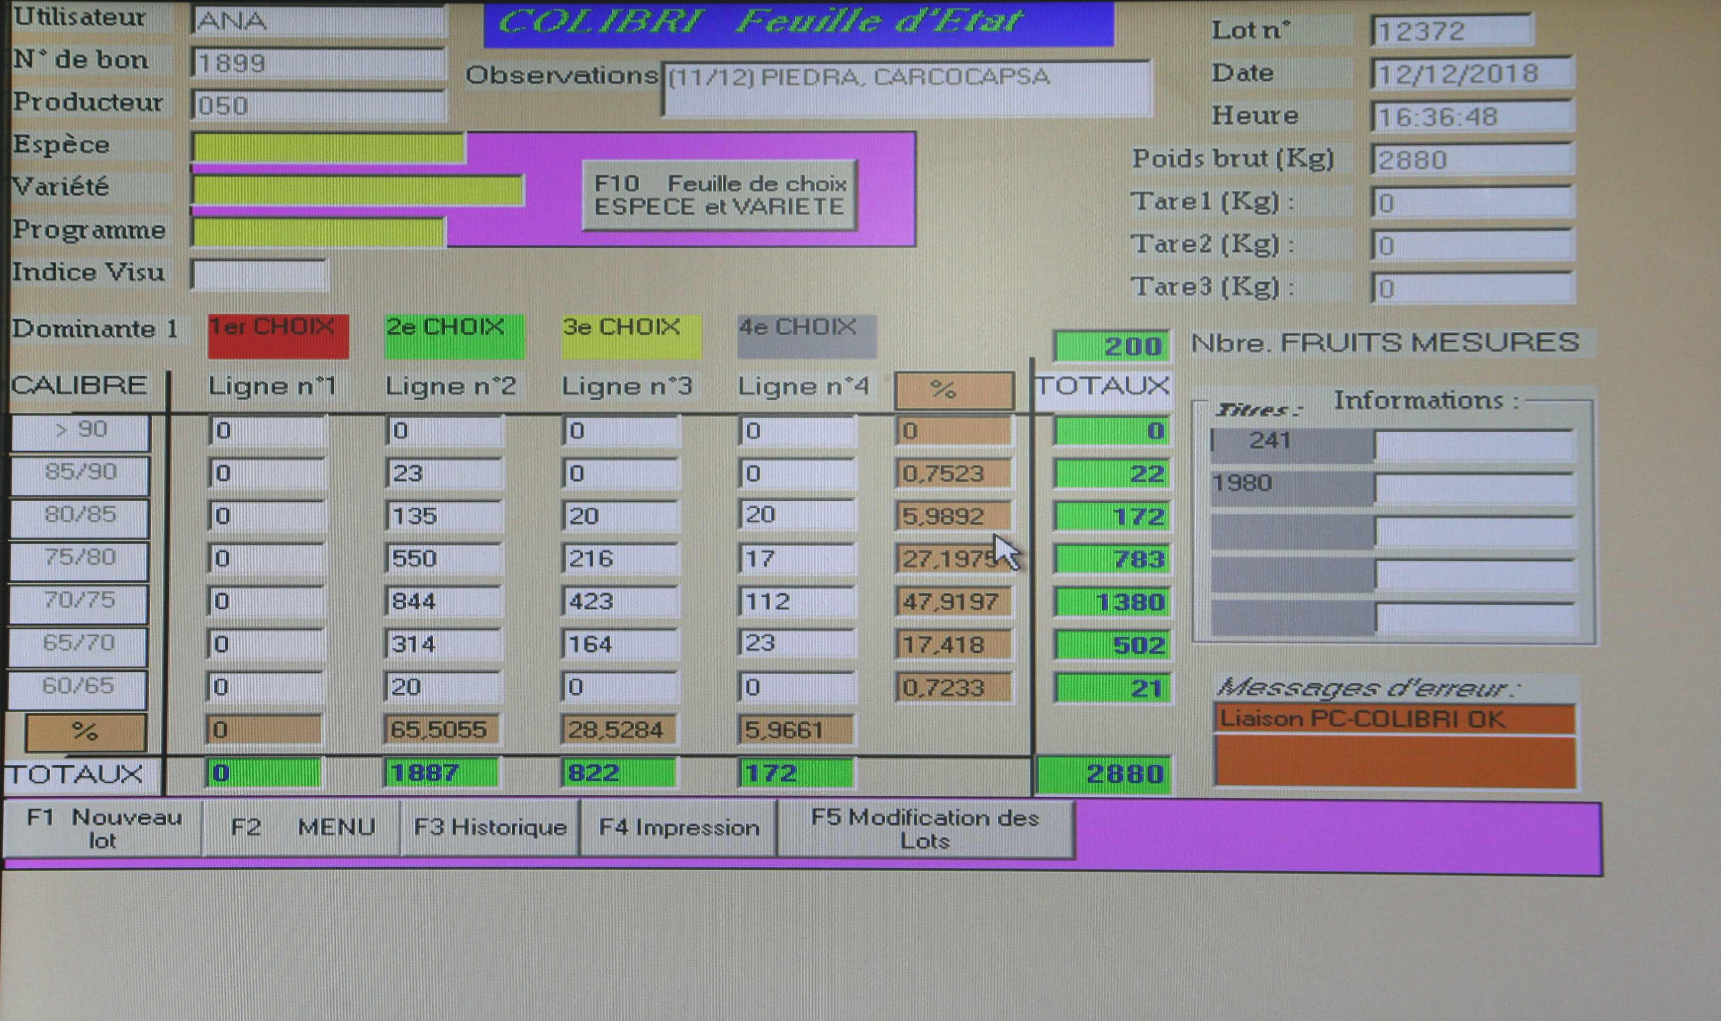Click the % row label box
The width and height of the screenshot is (1721, 1021).
tap(86, 732)
